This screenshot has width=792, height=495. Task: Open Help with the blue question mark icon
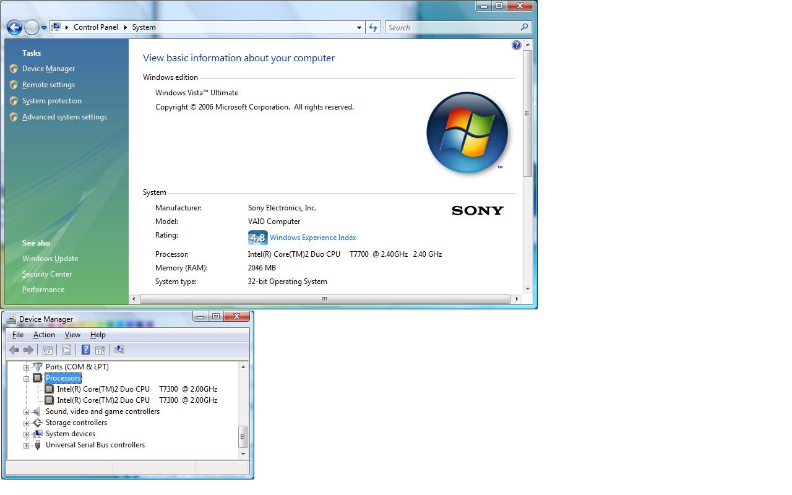[517, 45]
